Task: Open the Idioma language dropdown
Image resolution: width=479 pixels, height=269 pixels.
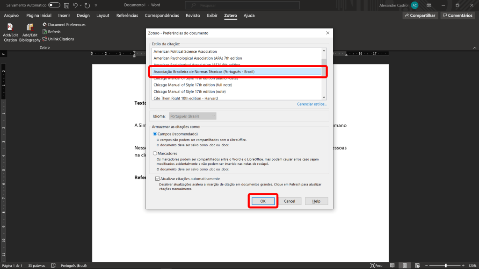Action: pyautogui.click(x=192, y=116)
